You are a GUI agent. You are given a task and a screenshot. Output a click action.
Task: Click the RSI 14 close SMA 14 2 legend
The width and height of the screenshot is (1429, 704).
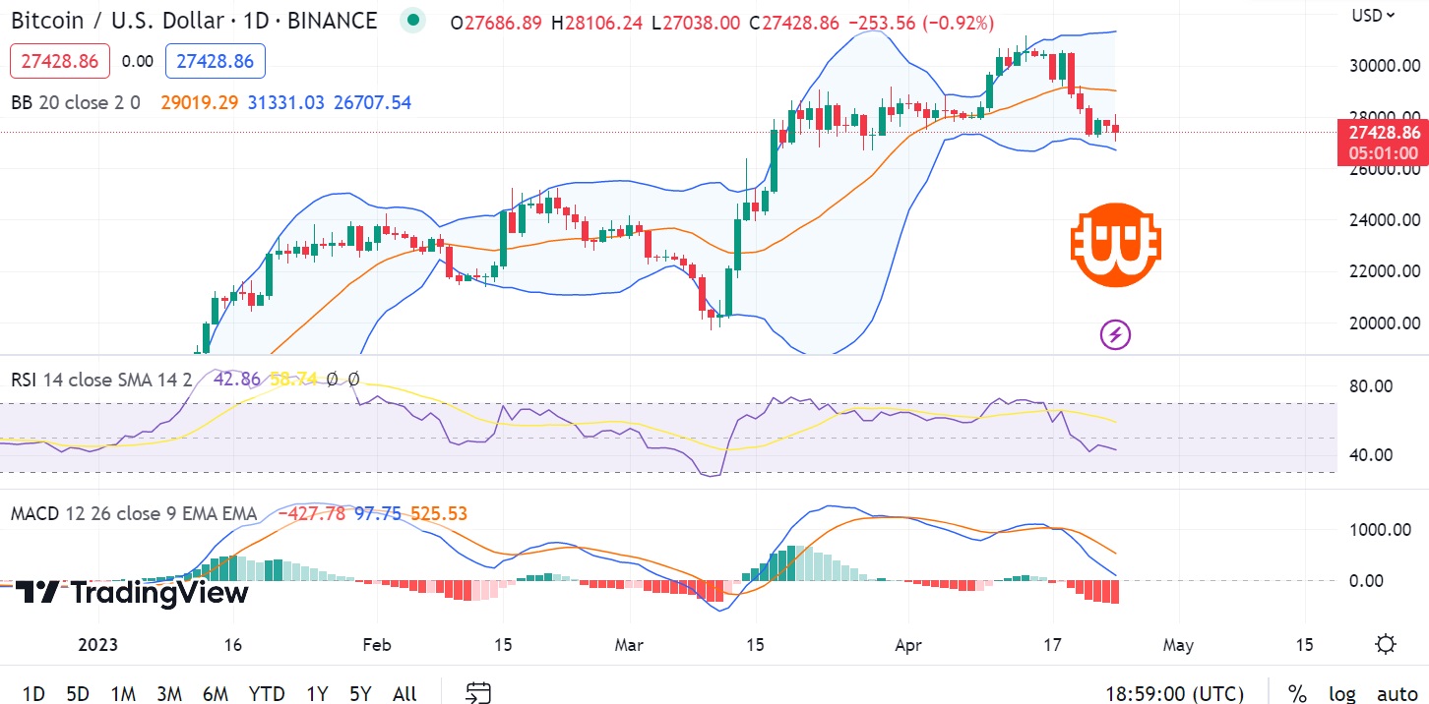(x=101, y=380)
